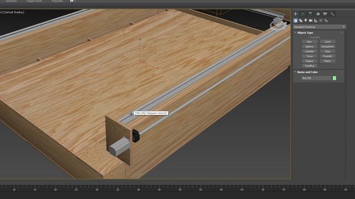Click the Box primitive button

(310, 42)
